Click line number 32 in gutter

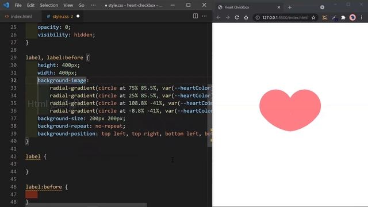click(x=14, y=80)
